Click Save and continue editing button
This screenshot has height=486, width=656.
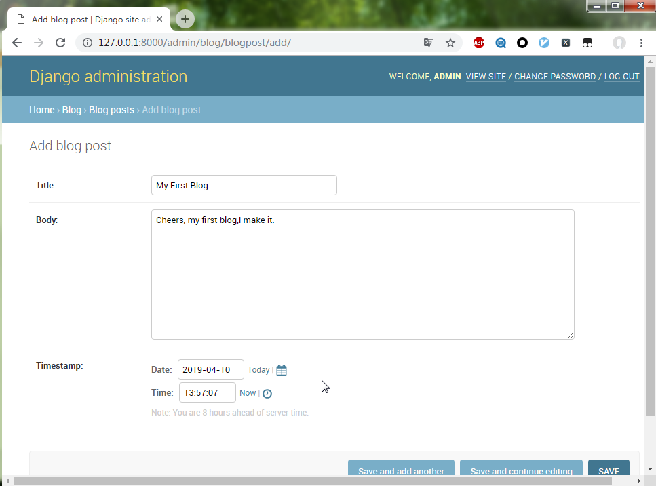521,468
